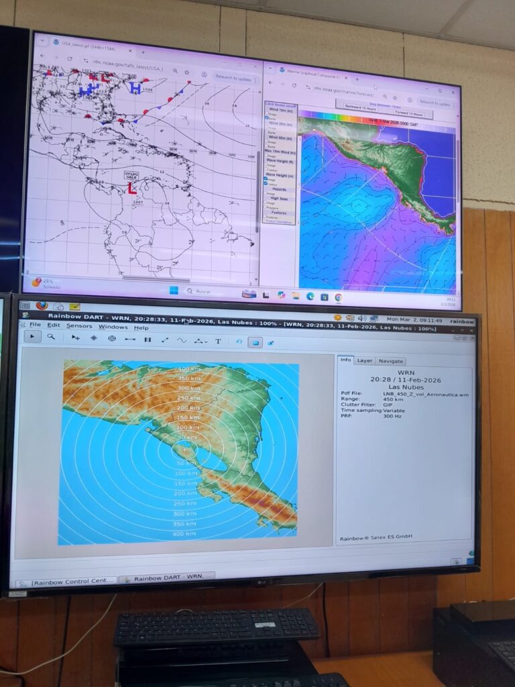Toggle the Wave Height (m) Contour checkbox
515x687 pixels.
(x=267, y=184)
